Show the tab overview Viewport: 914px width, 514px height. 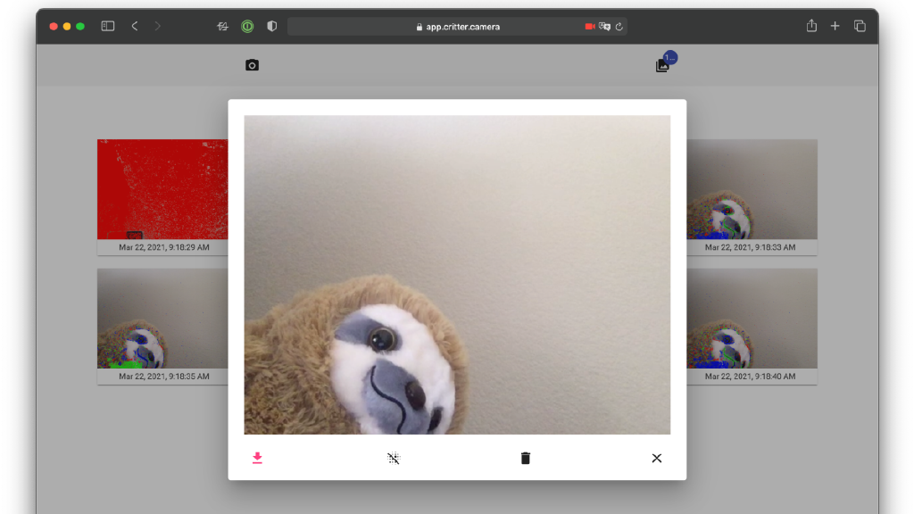click(860, 27)
